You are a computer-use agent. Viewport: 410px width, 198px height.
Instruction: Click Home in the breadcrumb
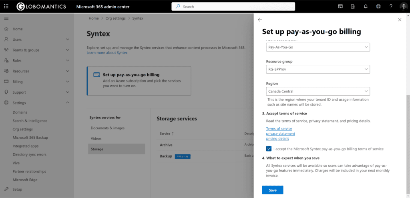click(94, 18)
